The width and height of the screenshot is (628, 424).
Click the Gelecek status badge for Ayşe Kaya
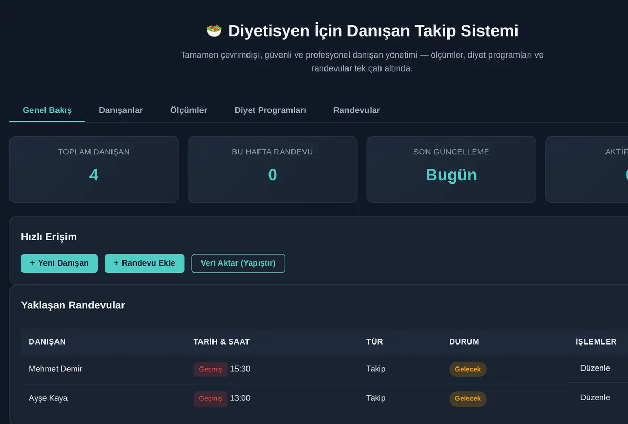coord(468,398)
